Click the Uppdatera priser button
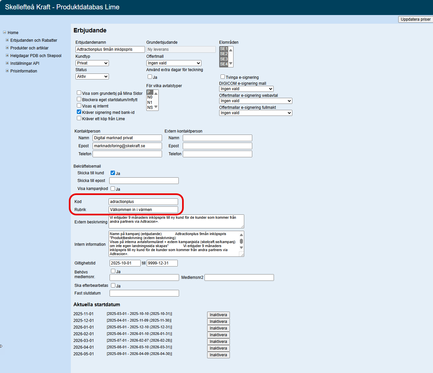433x373 pixels. [415, 19]
